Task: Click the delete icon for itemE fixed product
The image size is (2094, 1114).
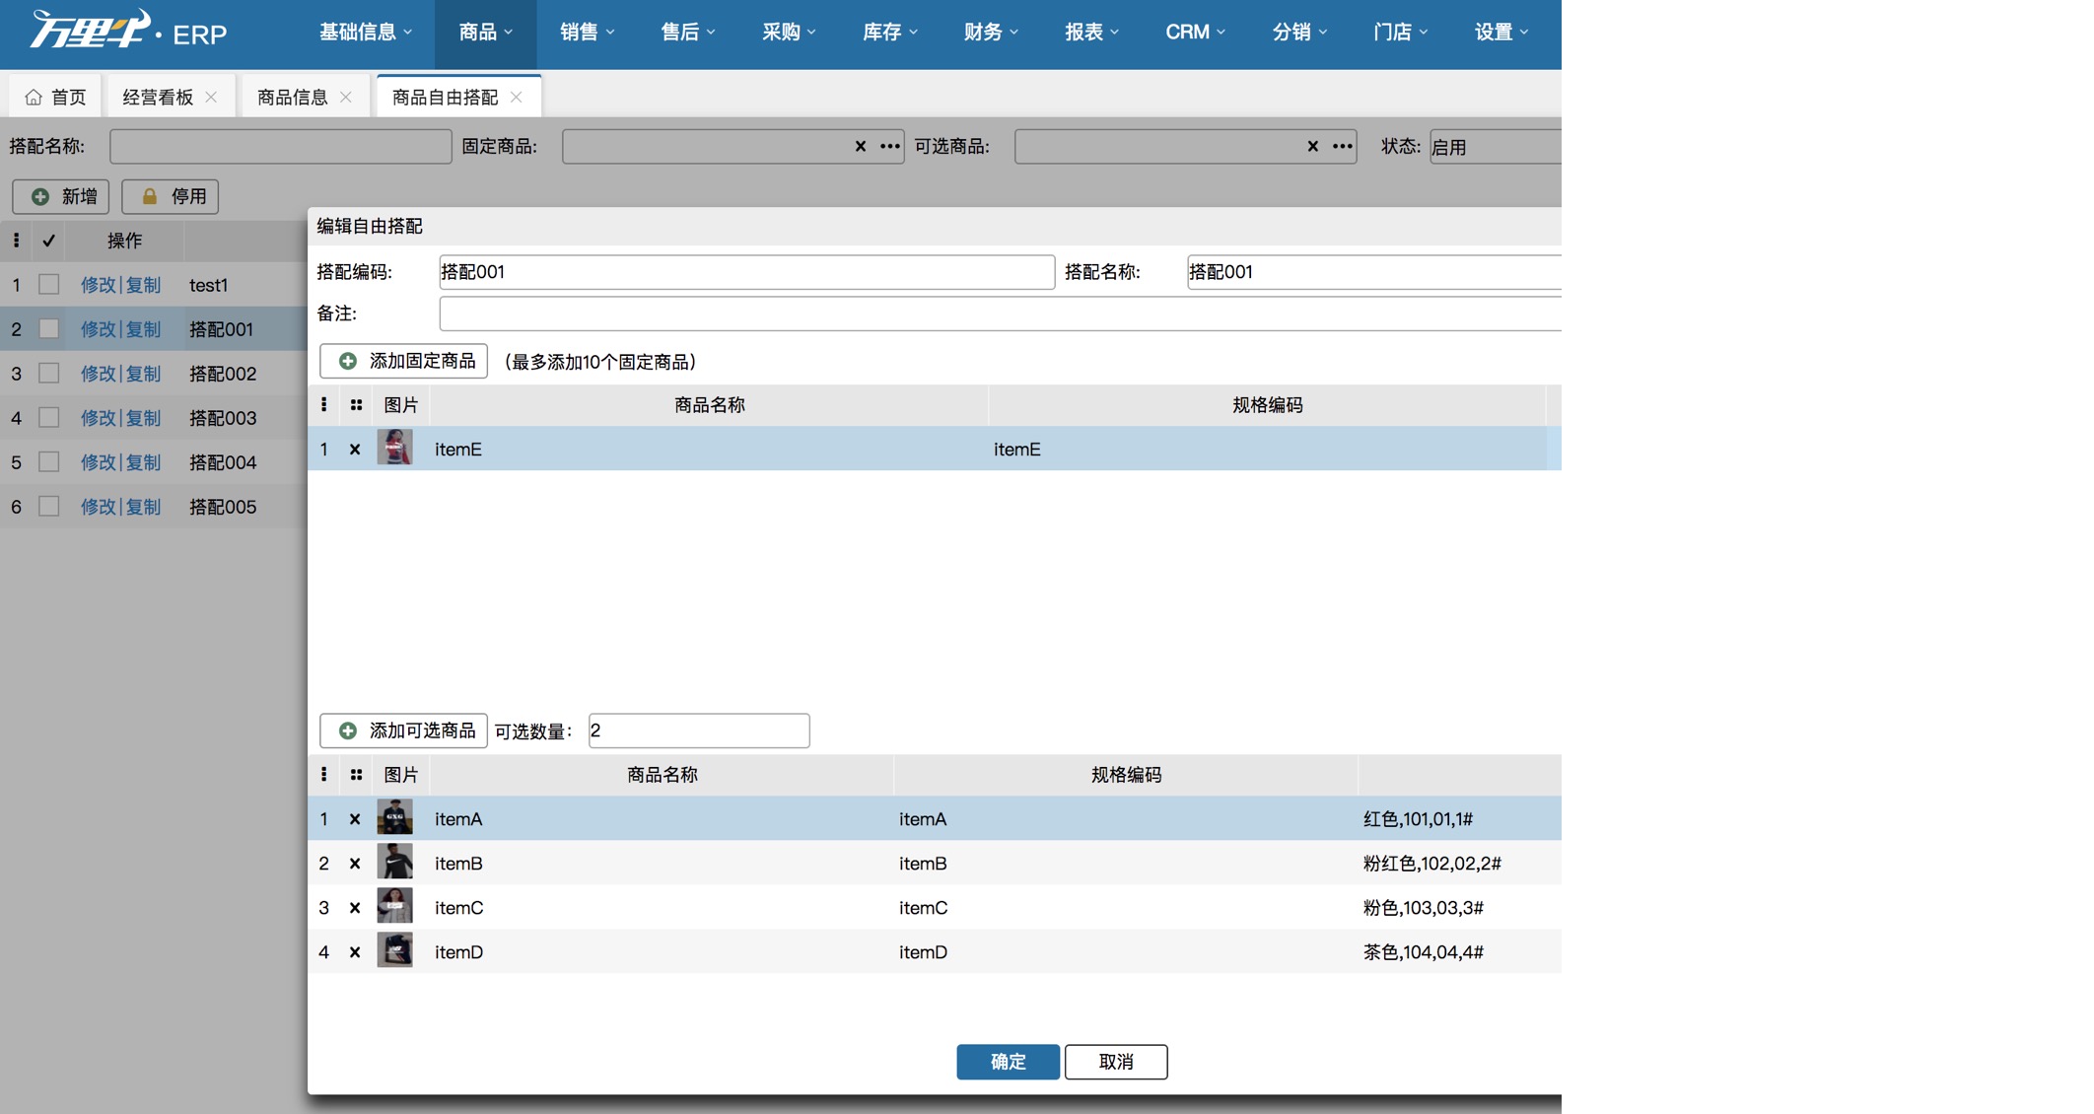Action: (355, 448)
